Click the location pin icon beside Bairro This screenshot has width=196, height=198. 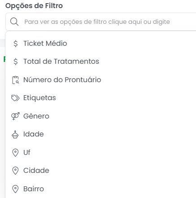click(x=15, y=189)
